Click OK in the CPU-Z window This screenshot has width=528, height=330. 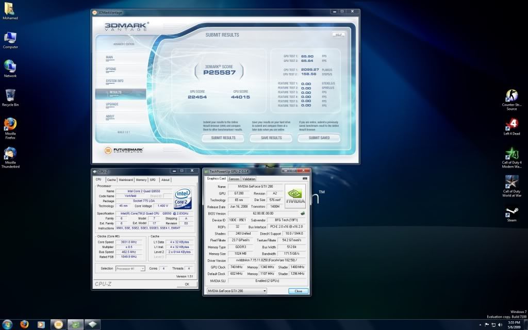click(x=187, y=284)
